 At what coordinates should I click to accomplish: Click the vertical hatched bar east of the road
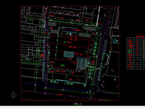point(108,60)
